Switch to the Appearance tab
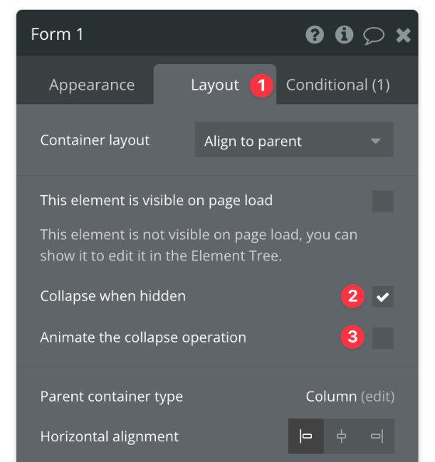 (x=91, y=85)
